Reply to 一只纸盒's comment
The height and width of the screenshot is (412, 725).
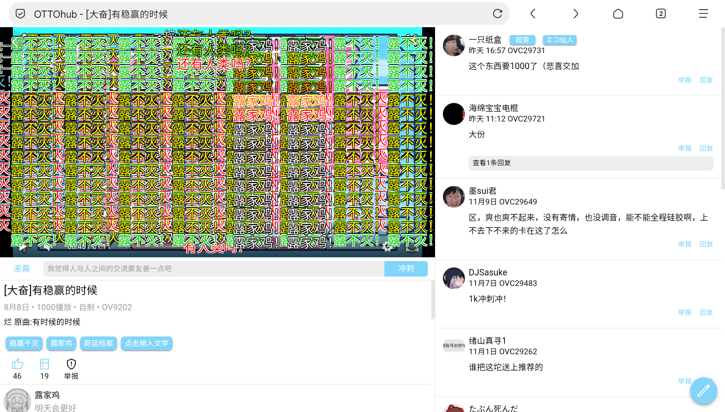point(706,80)
